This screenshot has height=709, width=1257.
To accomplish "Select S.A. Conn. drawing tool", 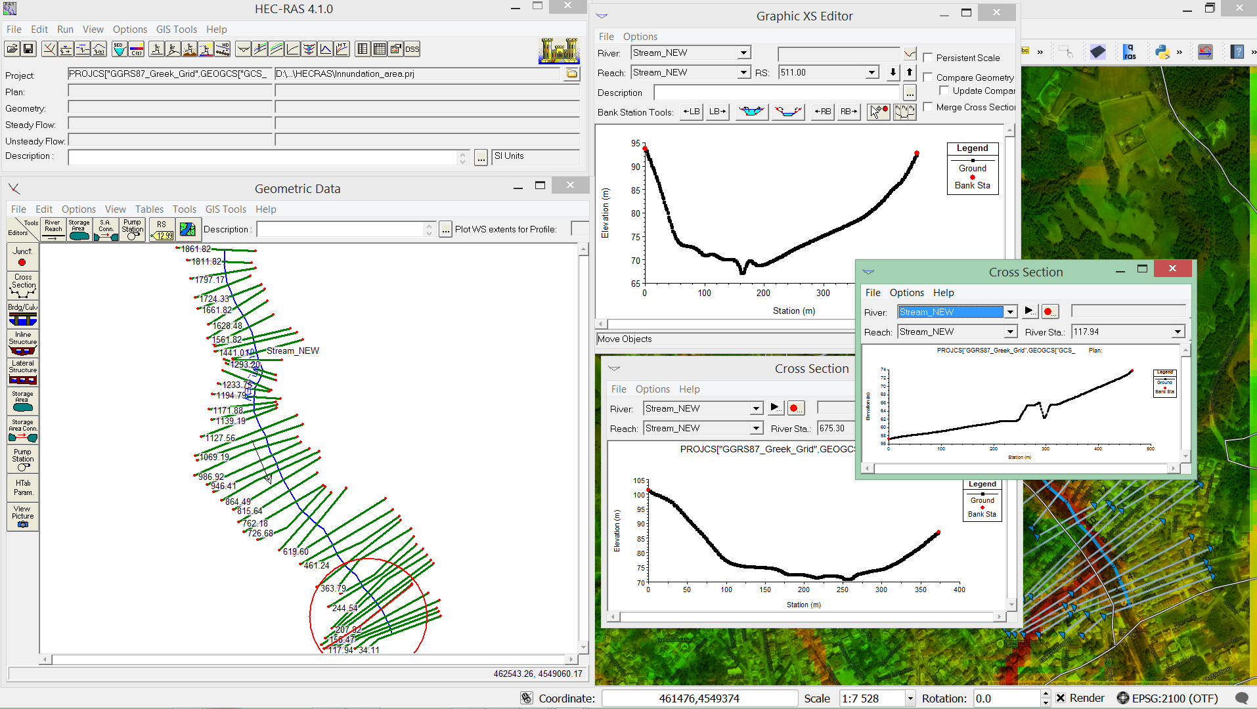I will pos(106,230).
